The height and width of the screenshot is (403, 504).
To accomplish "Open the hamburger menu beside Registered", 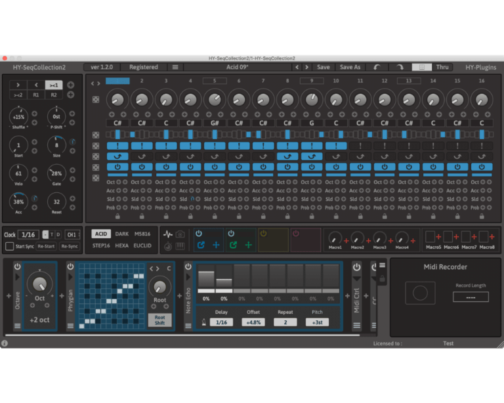I will point(175,67).
